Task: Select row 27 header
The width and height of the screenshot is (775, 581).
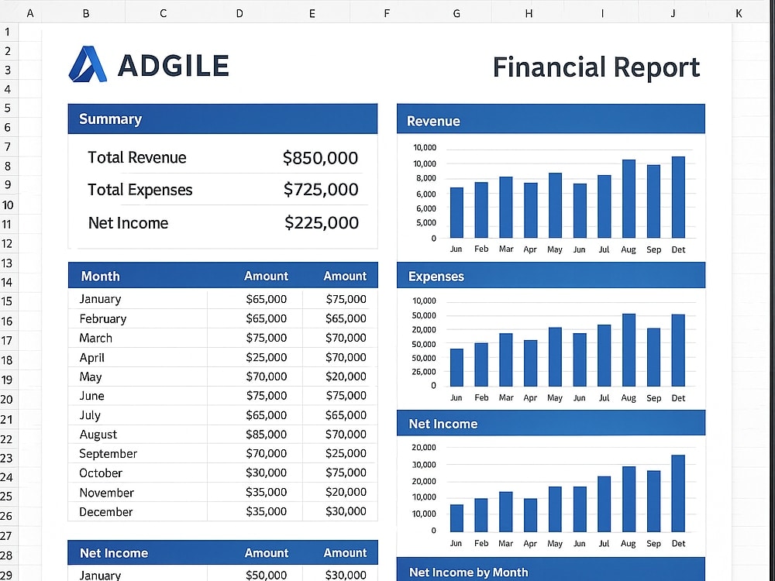Action: point(8,535)
